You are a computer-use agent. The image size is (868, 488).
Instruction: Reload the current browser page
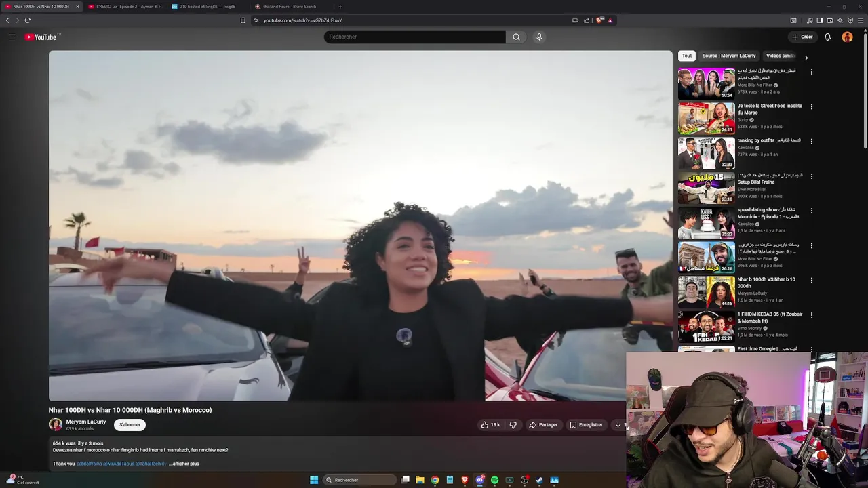pos(28,20)
